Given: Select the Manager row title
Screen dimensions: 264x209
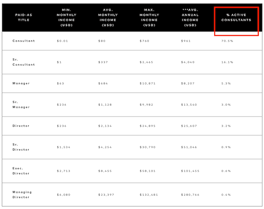Looking at the screenshot, I should [21, 83].
